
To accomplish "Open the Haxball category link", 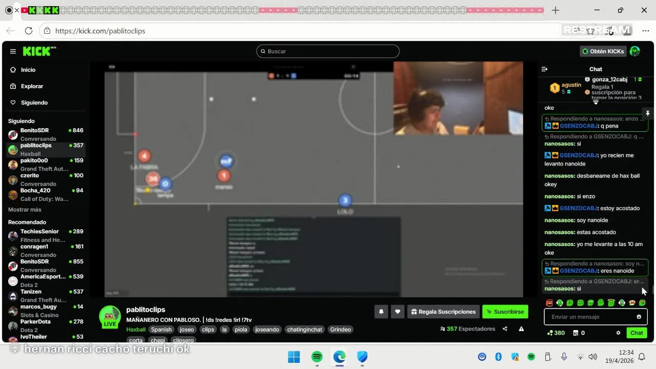I will (136, 330).
